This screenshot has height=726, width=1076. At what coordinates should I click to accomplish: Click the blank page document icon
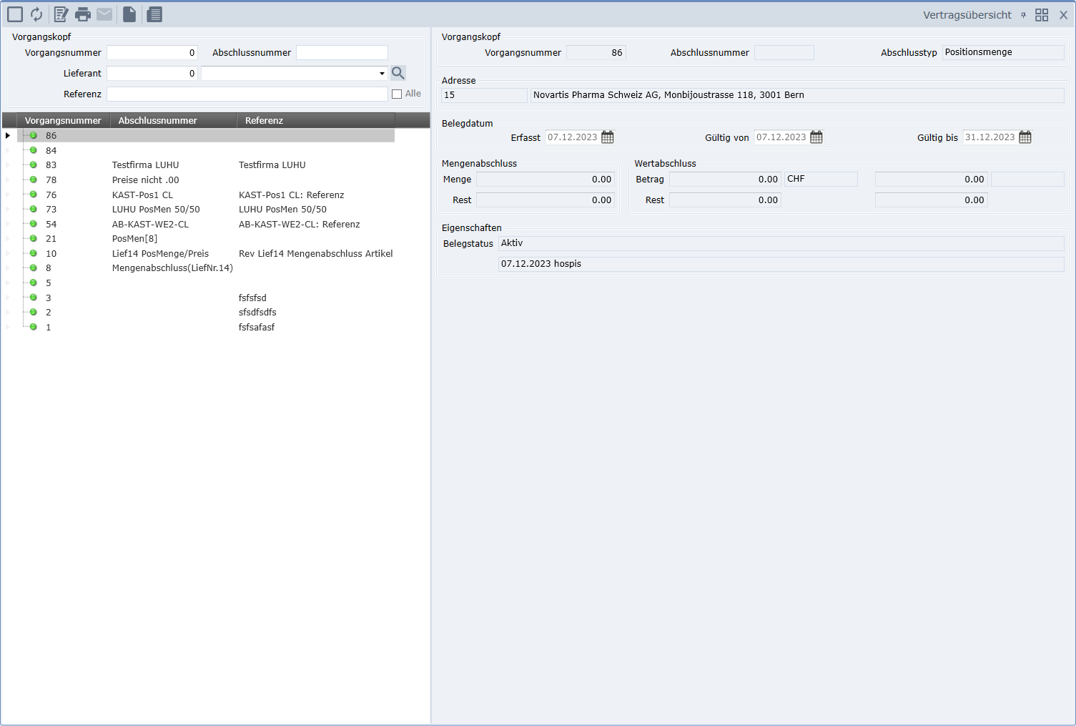(x=129, y=14)
